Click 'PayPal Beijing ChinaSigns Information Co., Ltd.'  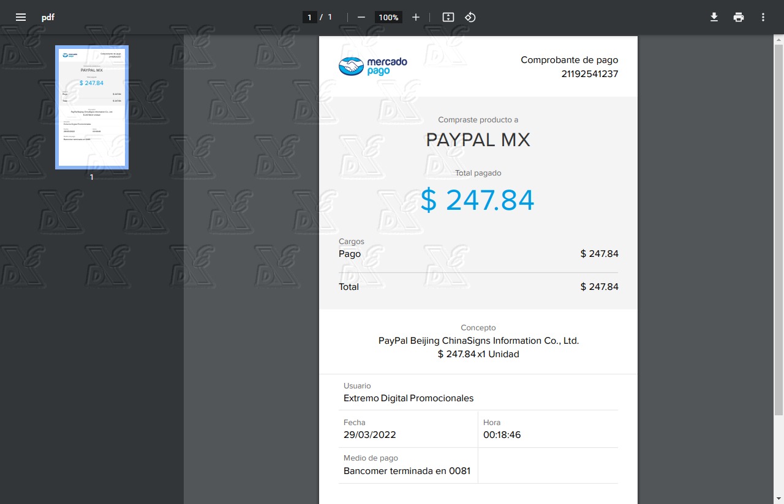tap(478, 341)
